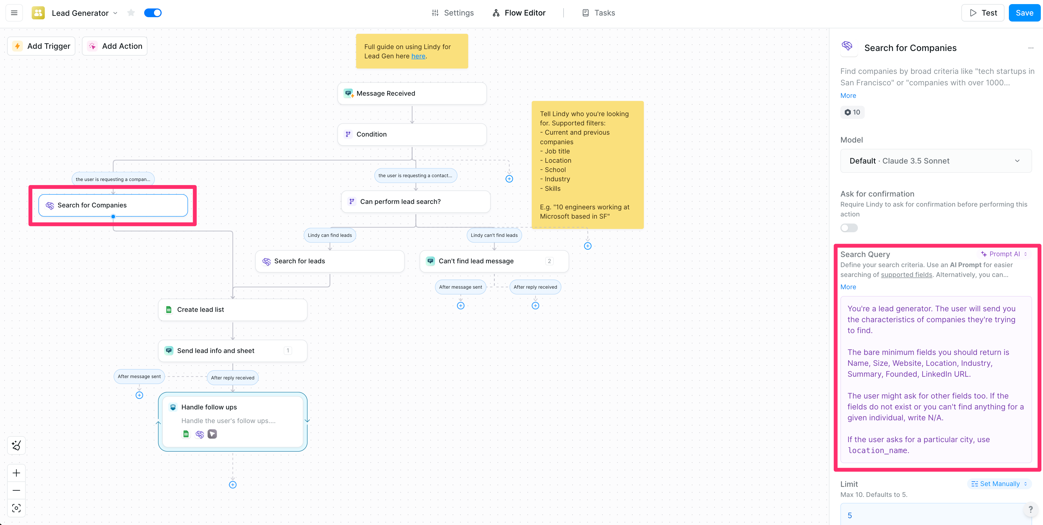The image size is (1043, 525).
Task: Enable Ask for confirmation toggle
Action: [849, 228]
